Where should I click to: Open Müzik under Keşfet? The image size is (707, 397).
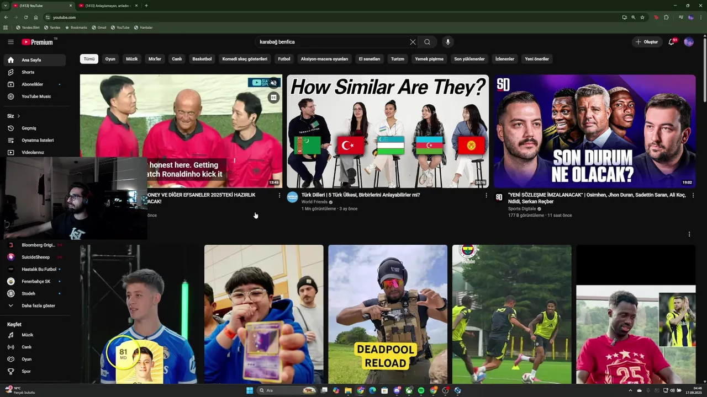(x=34, y=335)
